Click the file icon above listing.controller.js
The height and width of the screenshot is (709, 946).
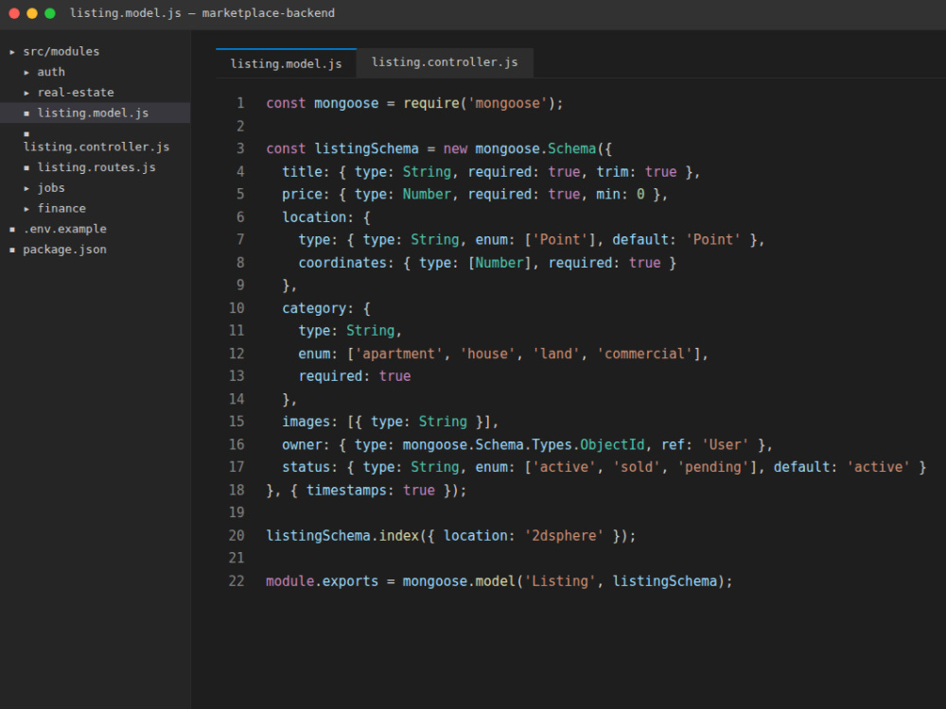26,134
